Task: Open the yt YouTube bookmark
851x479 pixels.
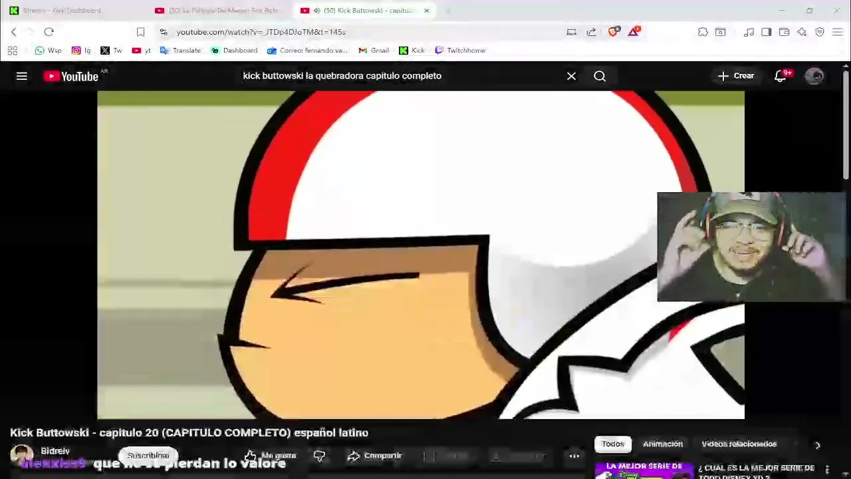Action: point(141,51)
